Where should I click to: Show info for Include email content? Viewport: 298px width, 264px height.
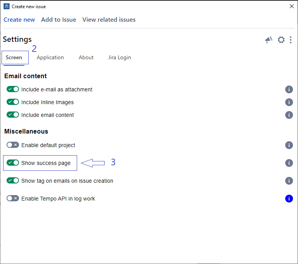(289, 115)
